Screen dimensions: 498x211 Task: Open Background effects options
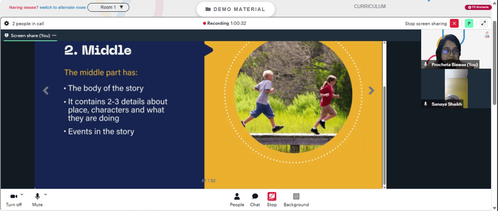(x=296, y=200)
